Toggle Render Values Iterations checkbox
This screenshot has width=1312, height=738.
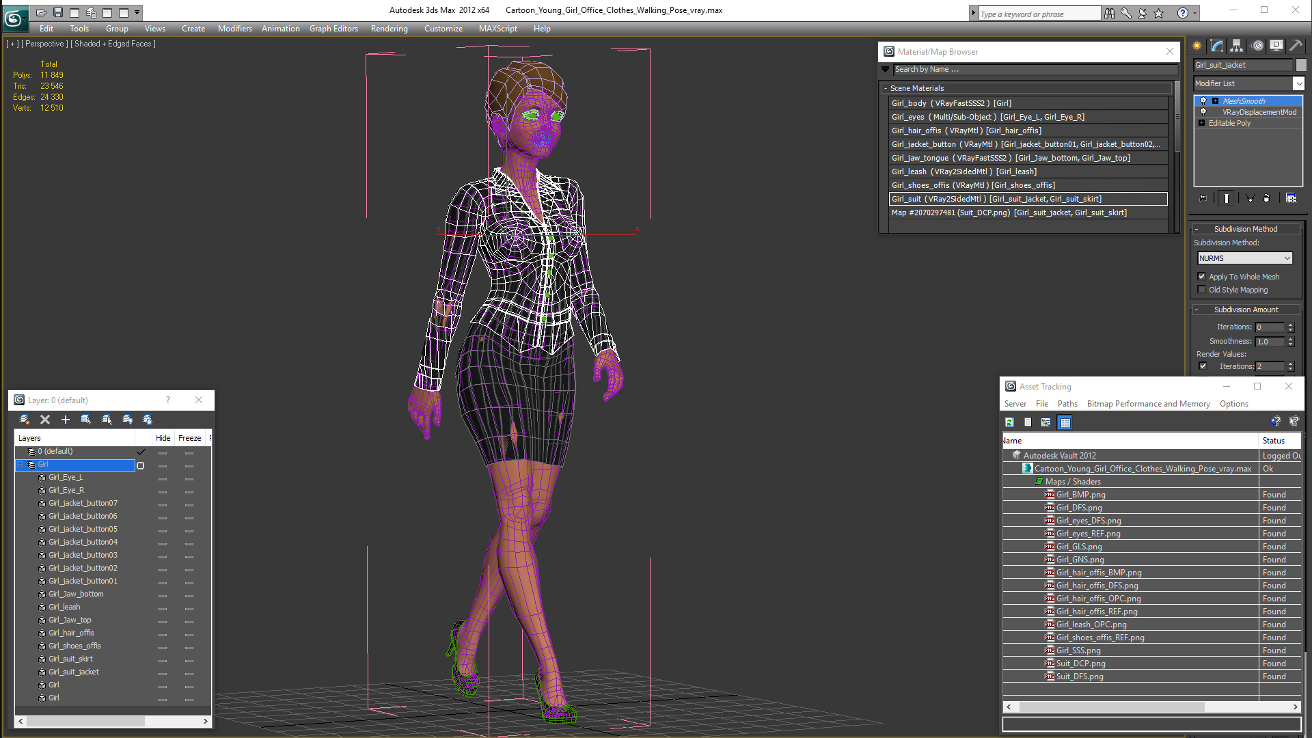click(x=1203, y=366)
